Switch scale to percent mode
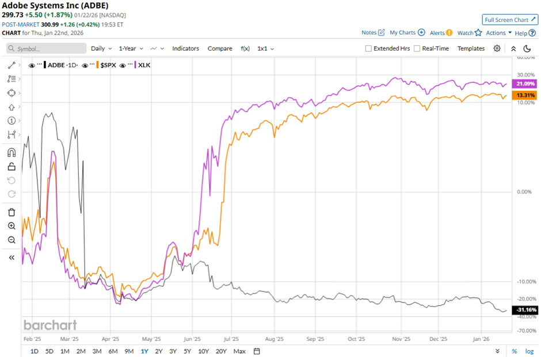The width and height of the screenshot is (541, 357). coord(515,351)
